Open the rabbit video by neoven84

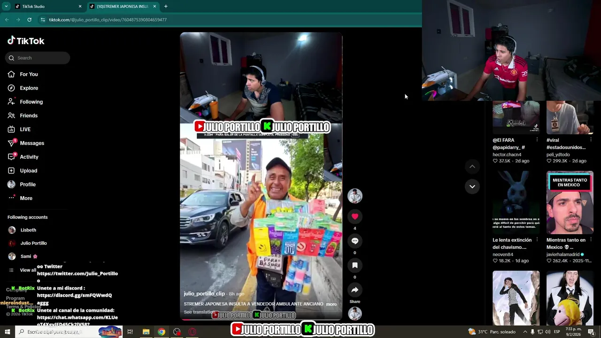pyautogui.click(x=516, y=203)
